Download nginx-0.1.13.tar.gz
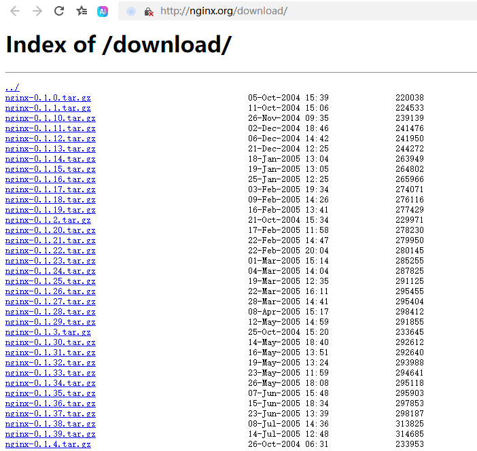 click(50, 149)
